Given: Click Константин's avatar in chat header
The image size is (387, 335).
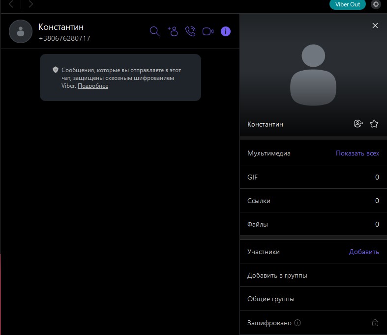Looking at the screenshot, I should (21, 31).
